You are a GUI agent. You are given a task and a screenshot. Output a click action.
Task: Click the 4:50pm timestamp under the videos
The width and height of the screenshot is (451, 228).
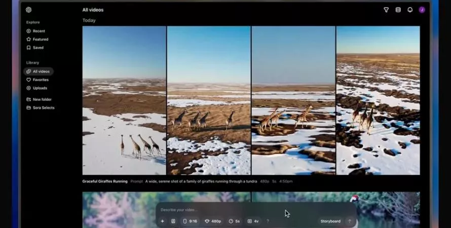286,181
